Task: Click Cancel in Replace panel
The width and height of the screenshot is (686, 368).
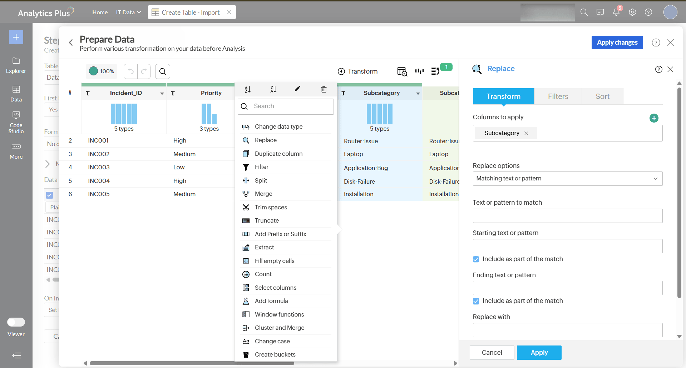Action: tap(492, 353)
